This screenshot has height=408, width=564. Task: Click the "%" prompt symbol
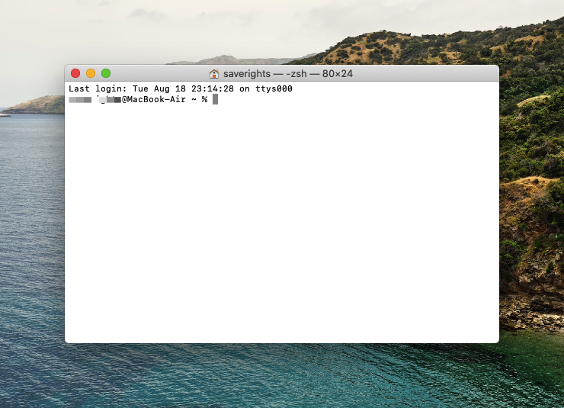204,99
